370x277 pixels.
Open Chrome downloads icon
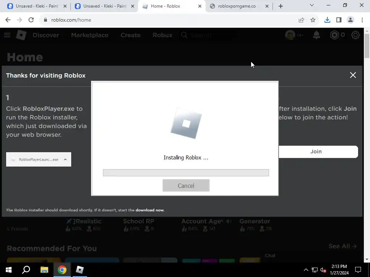point(327,20)
